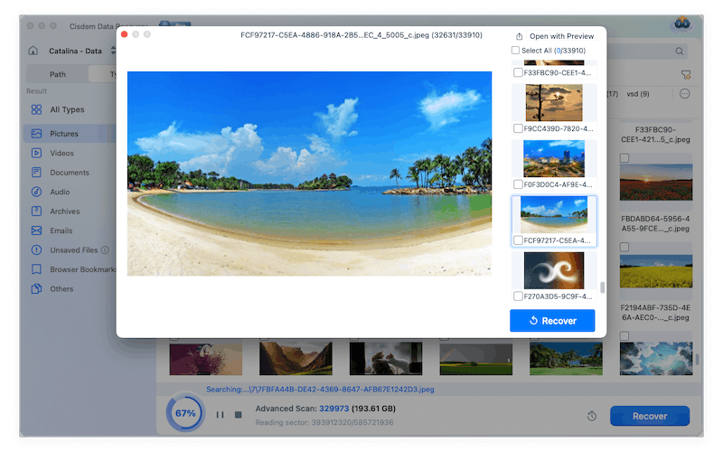Select the kittens thumbnail in main window
Viewport: 723px width, 461px height.
[x=386, y=358]
